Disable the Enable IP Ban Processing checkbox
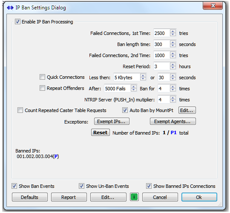The height and width of the screenshot is (213, 230). [x=17, y=22]
